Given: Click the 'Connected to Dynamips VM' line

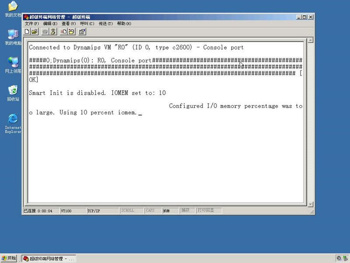Looking at the screenshot, I should (x=136, y=47).
